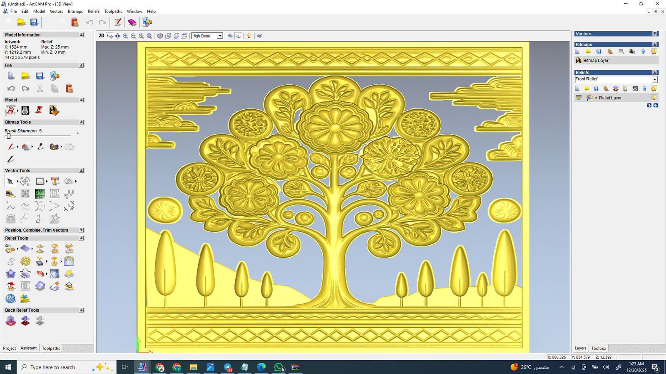Open the Lights and Material lamp icon

(249, 36)
